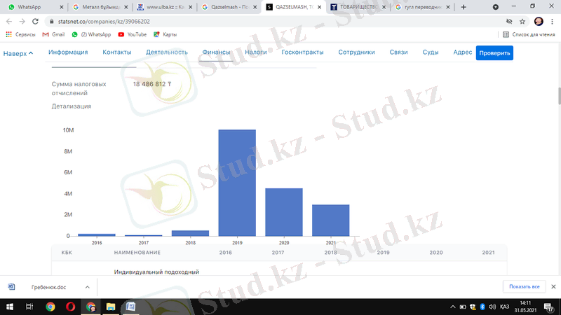Click the 2018 bar in the chart
The width and height of the screenshot is (561, 315).
190,233
